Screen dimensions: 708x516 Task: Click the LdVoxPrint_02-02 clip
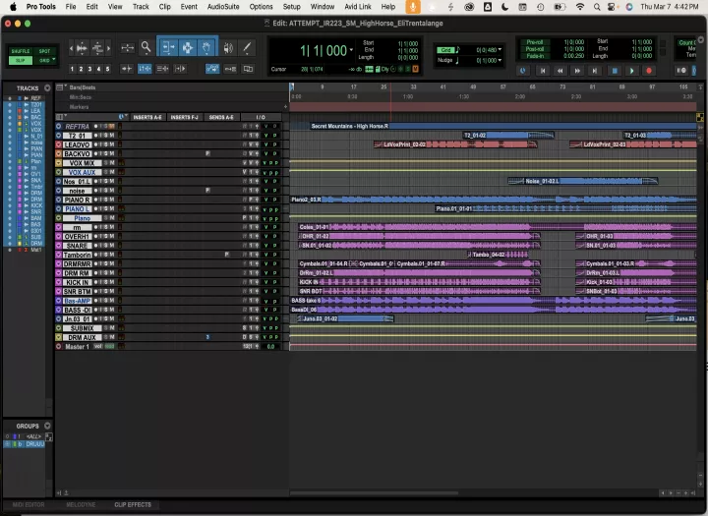[x=455, y=144]
